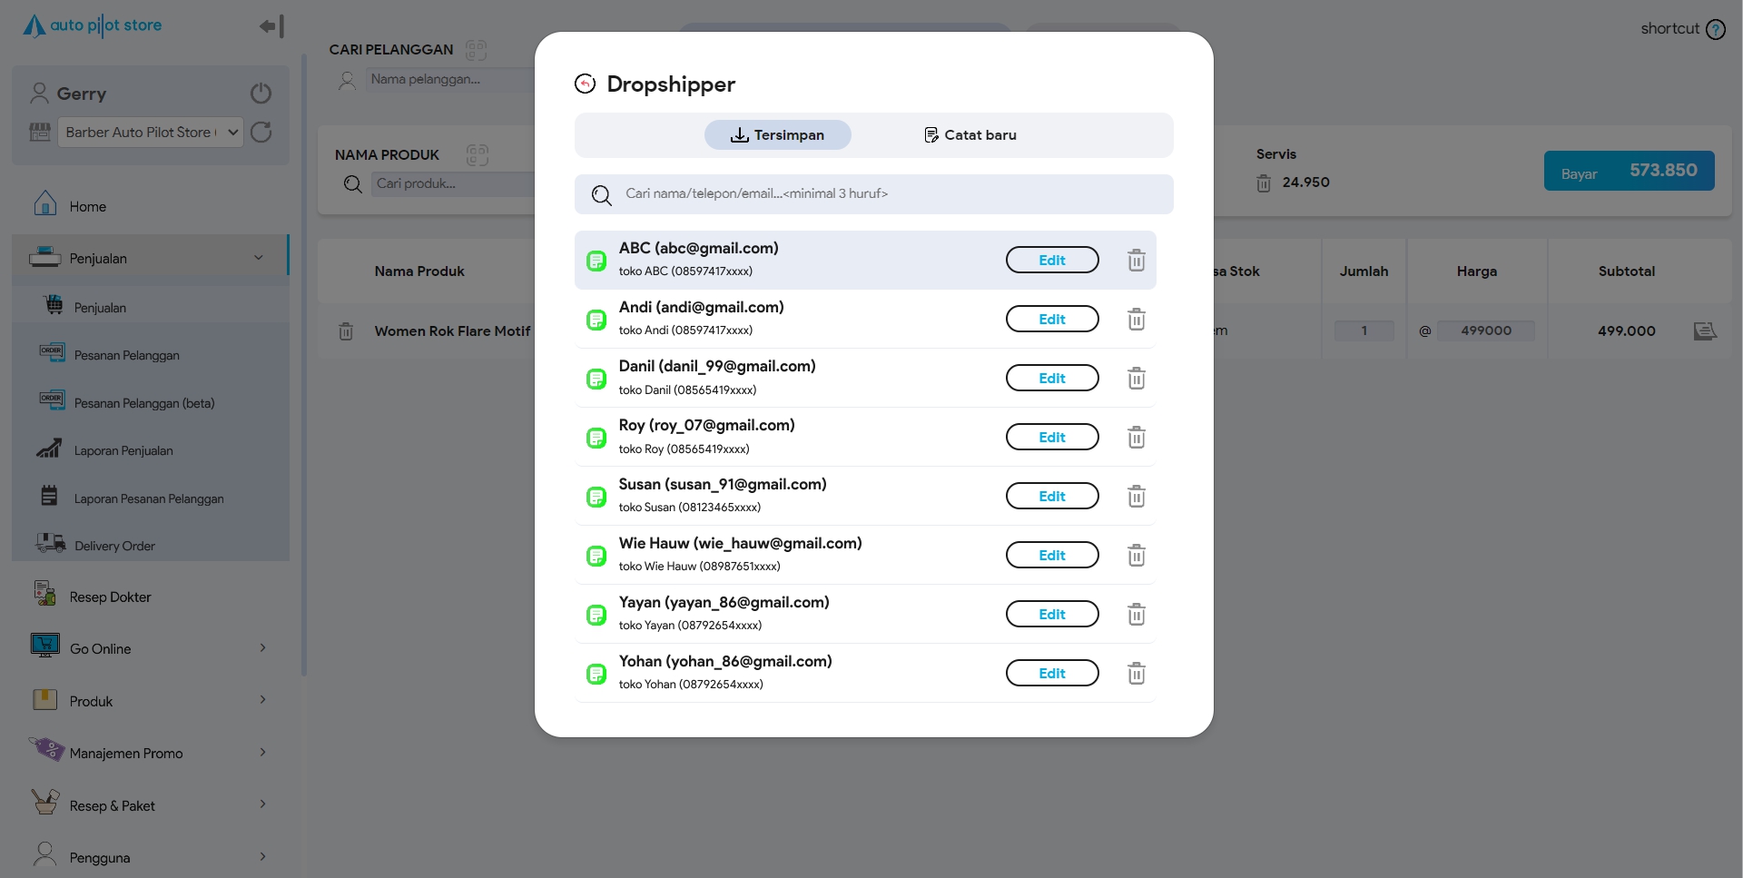Image resolution: width=1743 pixels, height=878 pixels.
Task: Open the shortcut help icon
Action: (x=1715, y=29)
